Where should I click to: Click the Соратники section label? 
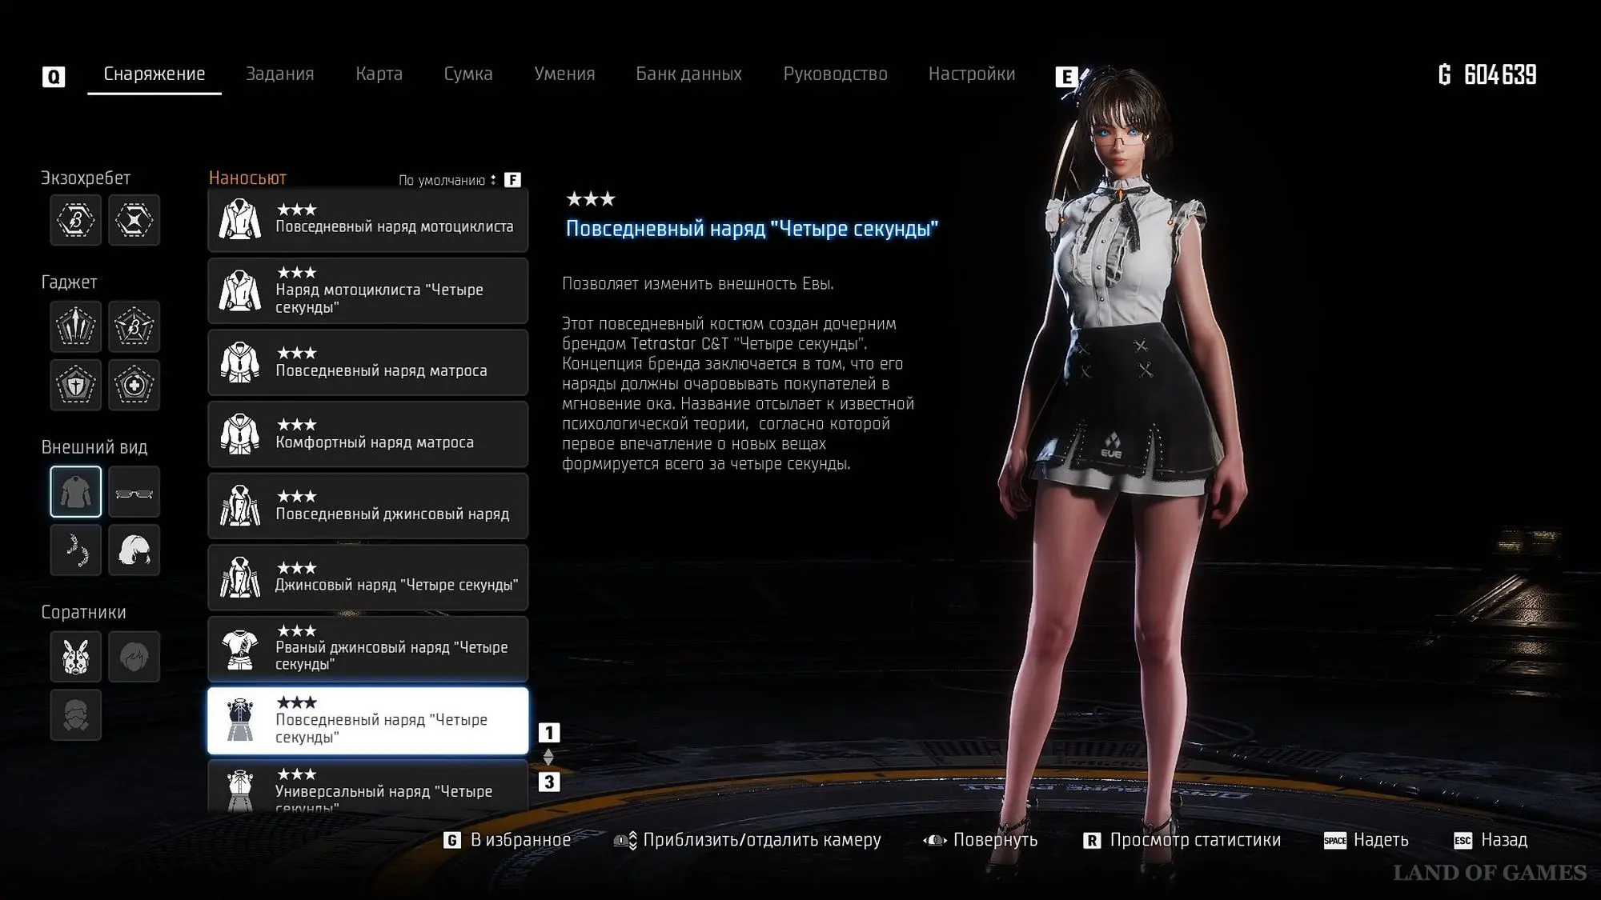click(83, 612)
